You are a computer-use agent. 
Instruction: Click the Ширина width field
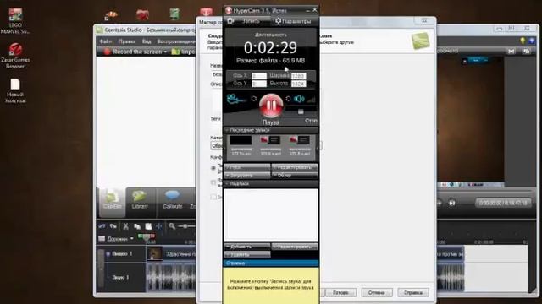[x=299, y=75]
